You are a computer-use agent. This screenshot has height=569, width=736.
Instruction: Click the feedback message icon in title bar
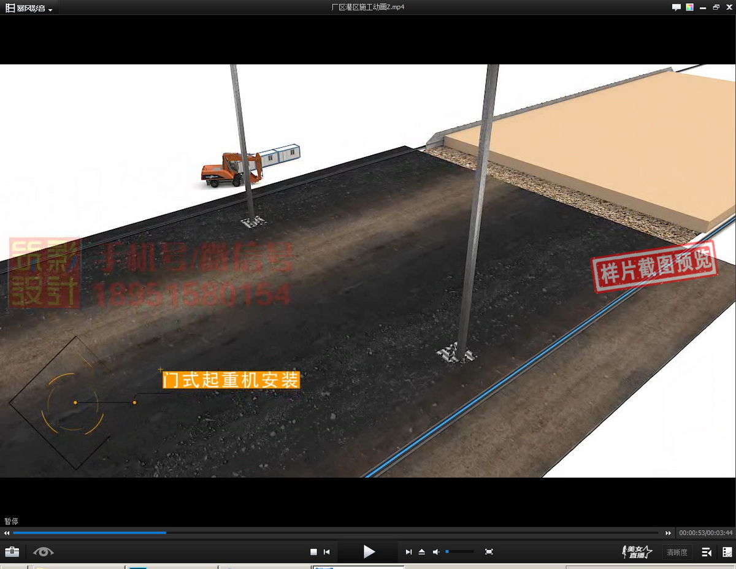[676, 7]
